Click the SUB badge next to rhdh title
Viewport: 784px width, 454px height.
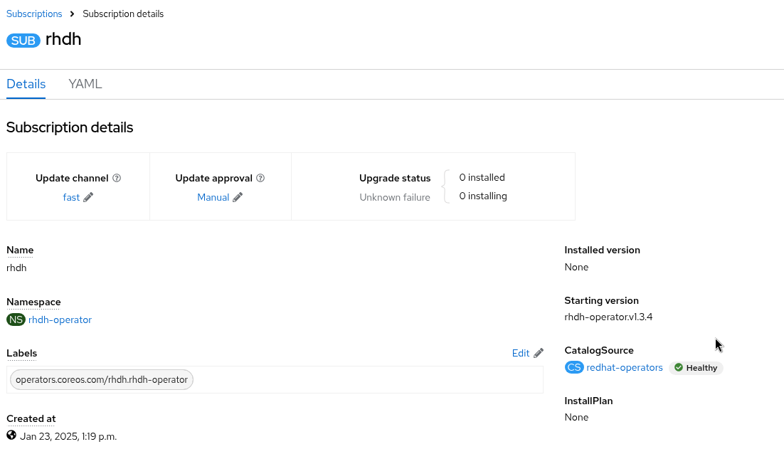tap(23, 41)
